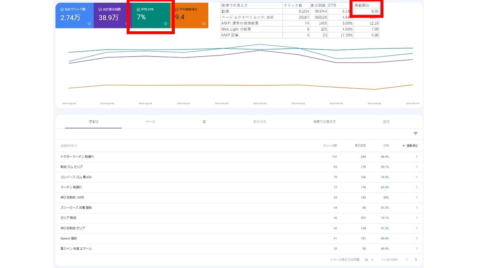Select the クエリ tab
The image size is (477, 268).
(x=93, y=122)
